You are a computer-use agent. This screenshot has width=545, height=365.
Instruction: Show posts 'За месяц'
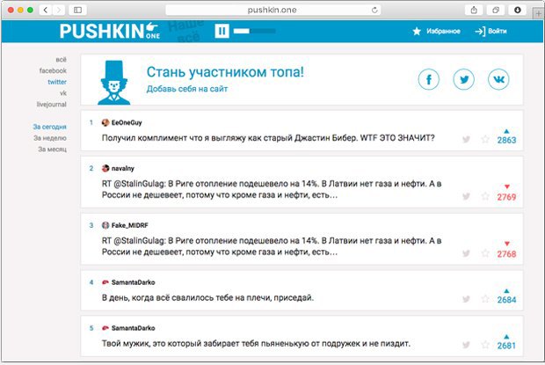pyautogui.click(x=52, y=149)
